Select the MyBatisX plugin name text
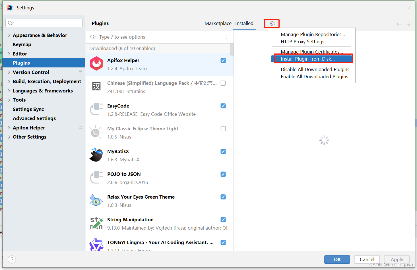The image size is (417, 270). [x=118, y=151]
